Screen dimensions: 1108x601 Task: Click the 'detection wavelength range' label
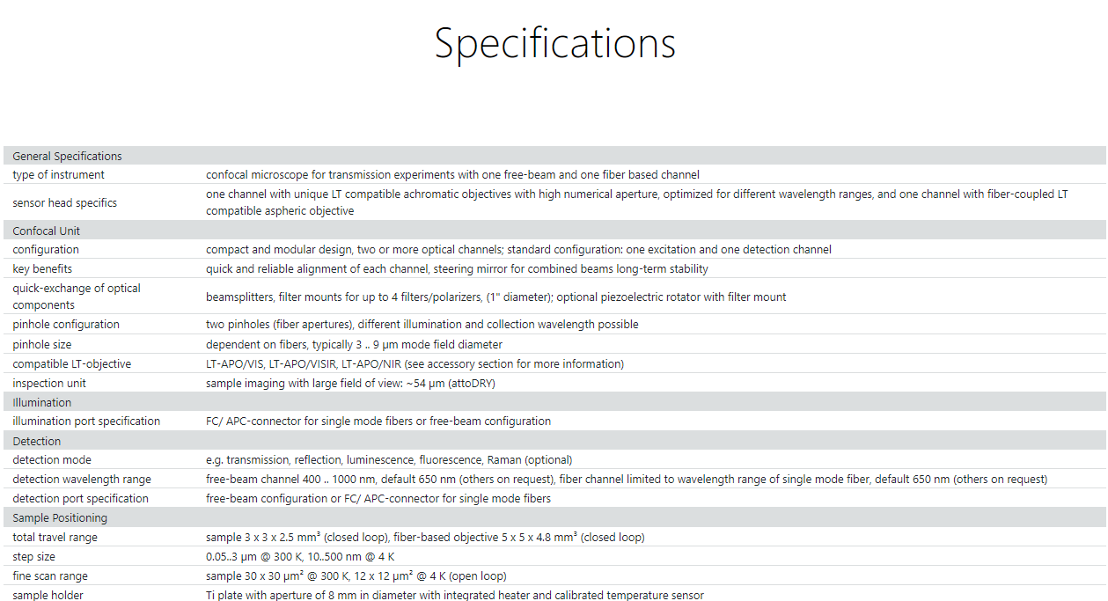(x=82, y=479)
